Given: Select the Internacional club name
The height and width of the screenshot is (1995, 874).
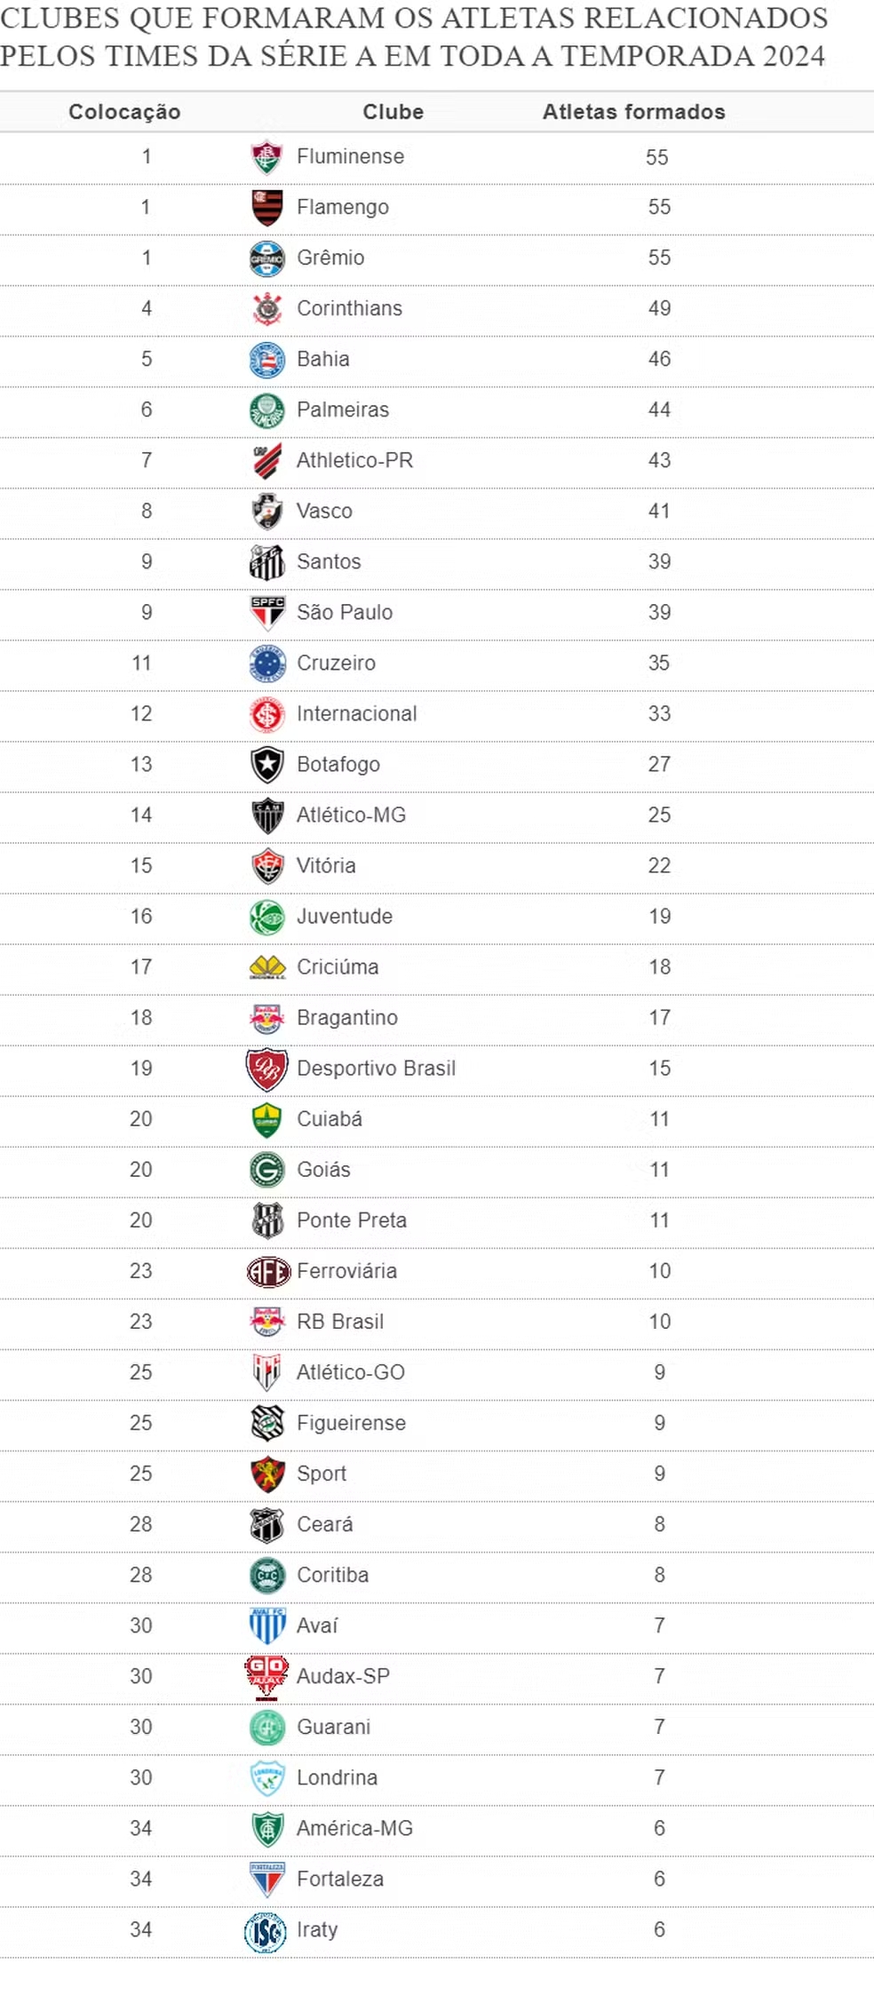Looking at the screenshot, I should point(356,713).
